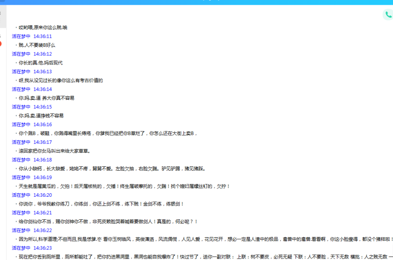The width and height of the screenshot is (393, 260).
Task: Click the red unread badge in left sidebar
Action: click(x=1, y=44)
